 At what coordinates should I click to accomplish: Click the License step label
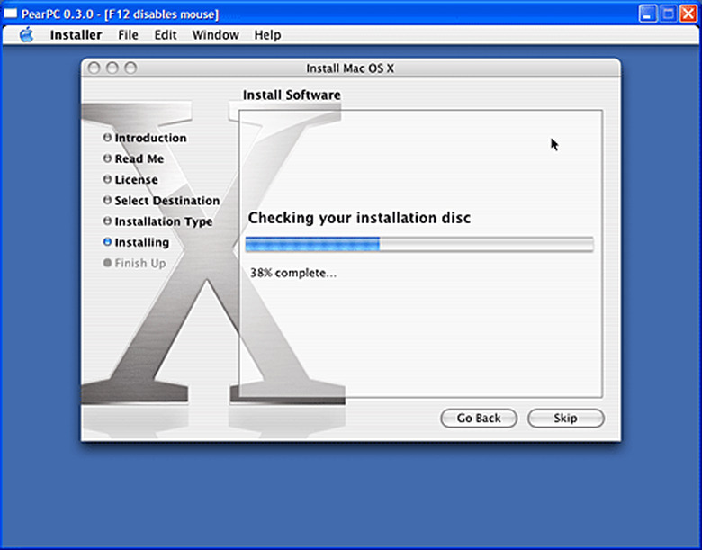[136, 180]
